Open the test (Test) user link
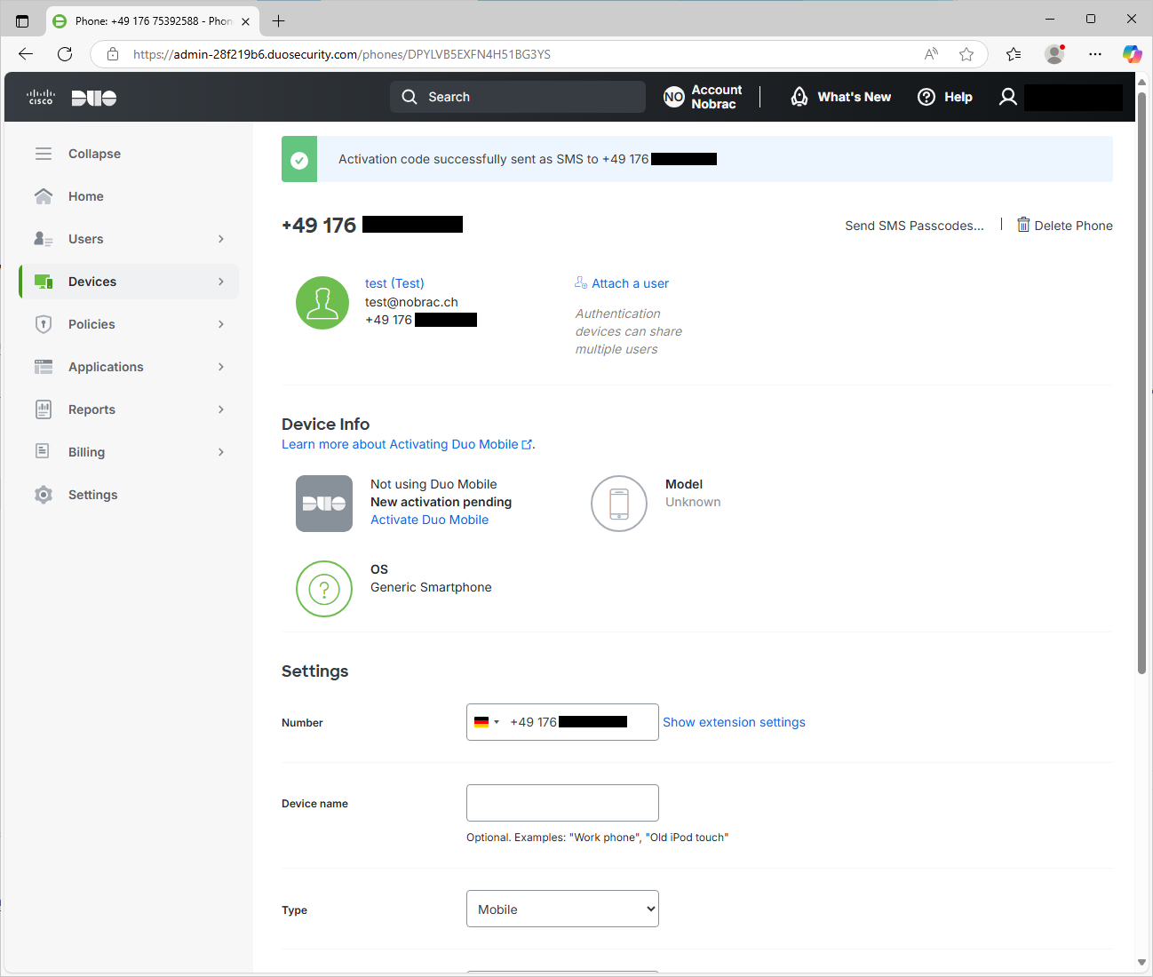Image resolution: width=1153 pixels, height=977 pixels. pyautogui.click(x=394, y=283)
